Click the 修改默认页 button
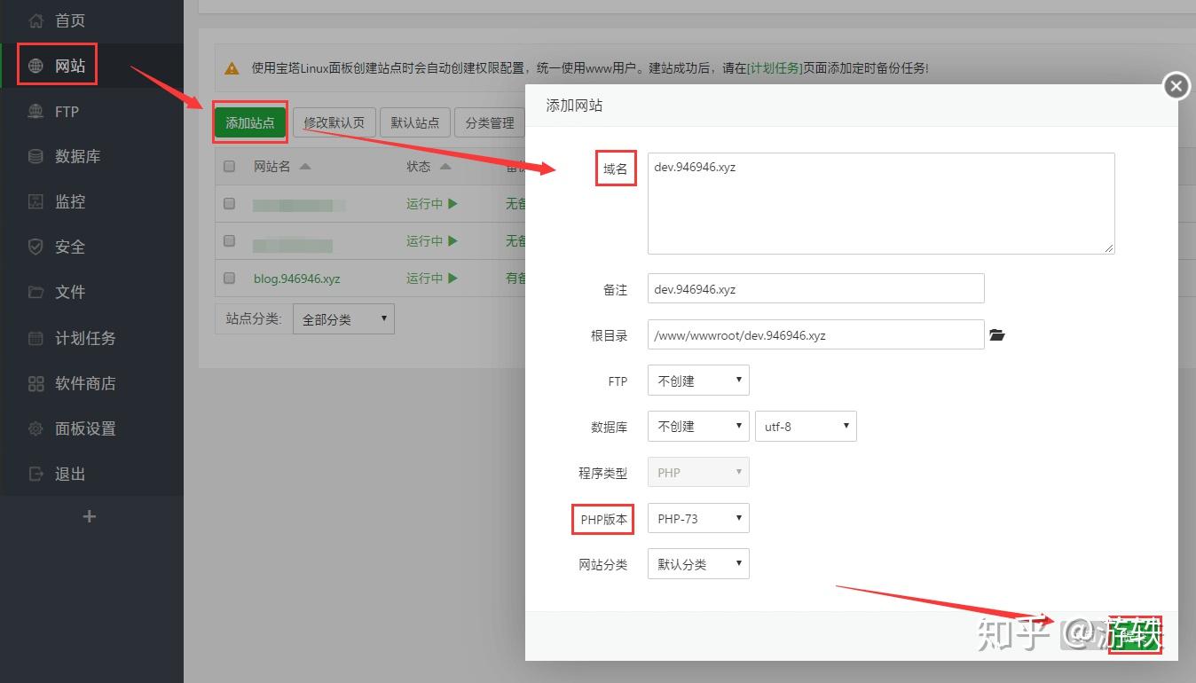 (x=334, y=122)
